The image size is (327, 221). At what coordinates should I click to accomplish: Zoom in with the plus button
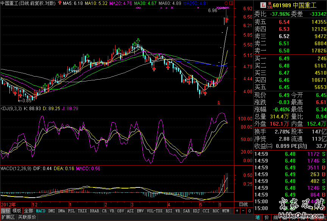point(237,211)
